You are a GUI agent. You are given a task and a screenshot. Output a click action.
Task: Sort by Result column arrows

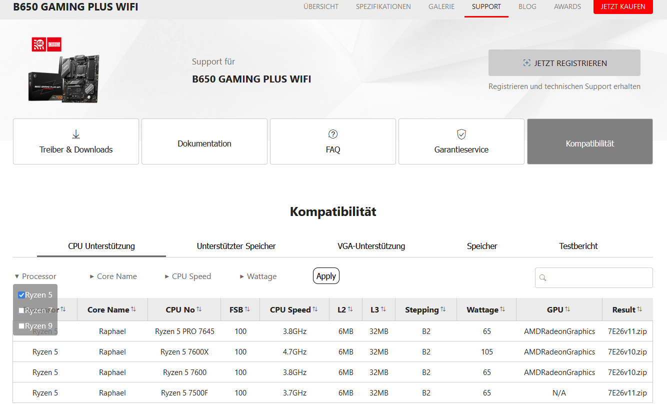pyautogui.click(x=639, y=309)
